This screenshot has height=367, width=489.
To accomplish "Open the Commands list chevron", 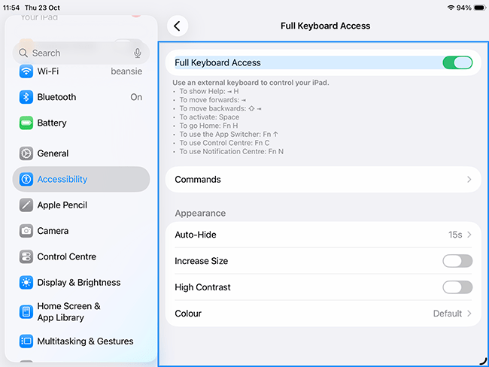I will [x=469, y=180].
